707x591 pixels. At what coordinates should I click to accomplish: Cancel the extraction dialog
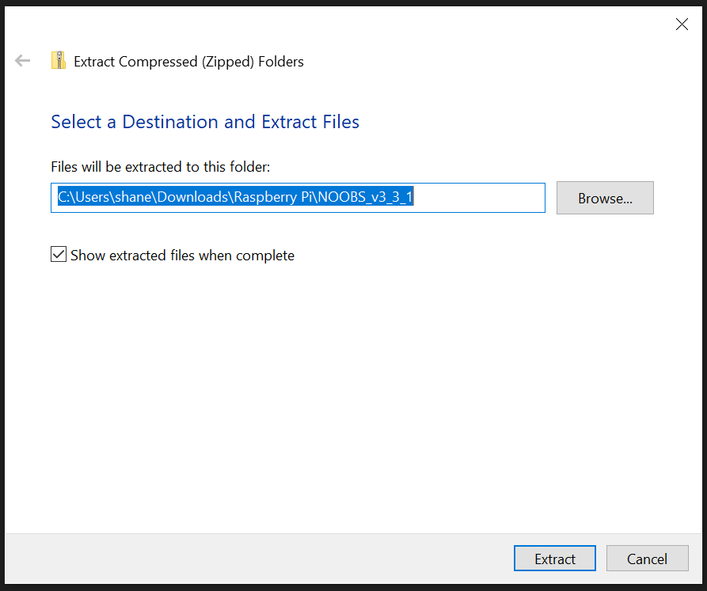click(x=647, y=559)
